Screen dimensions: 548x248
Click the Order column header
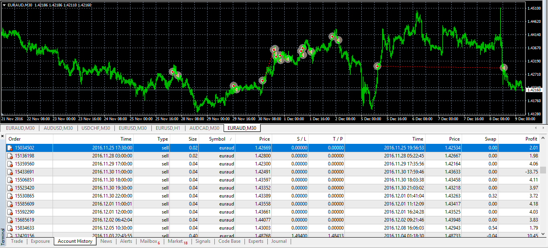(x=15, y=139)
